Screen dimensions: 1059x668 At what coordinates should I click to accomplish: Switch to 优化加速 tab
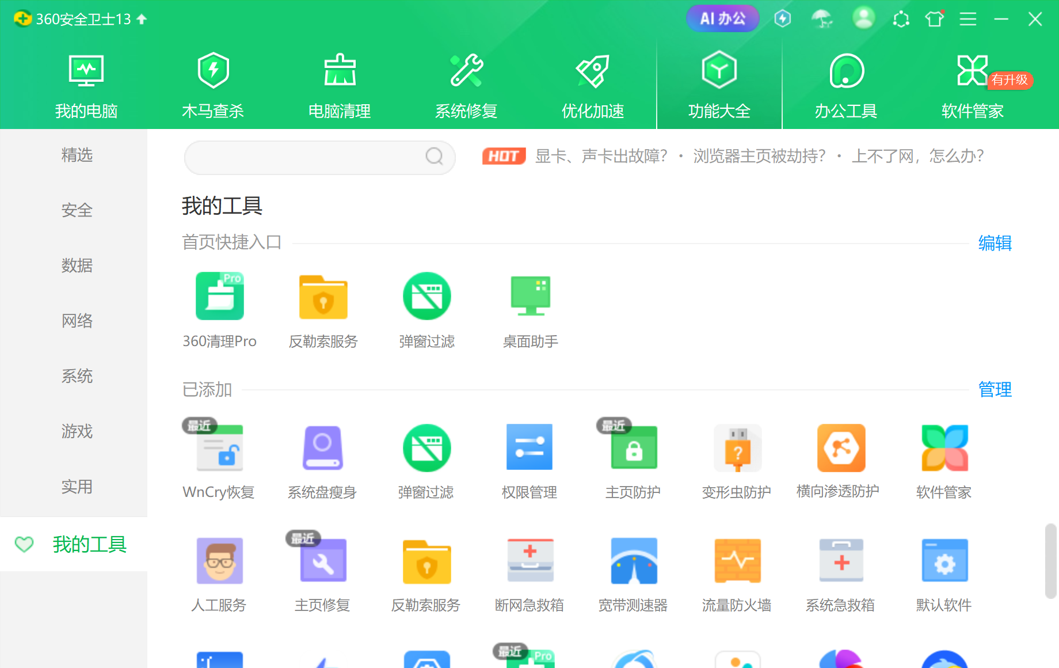pos(593,86)
